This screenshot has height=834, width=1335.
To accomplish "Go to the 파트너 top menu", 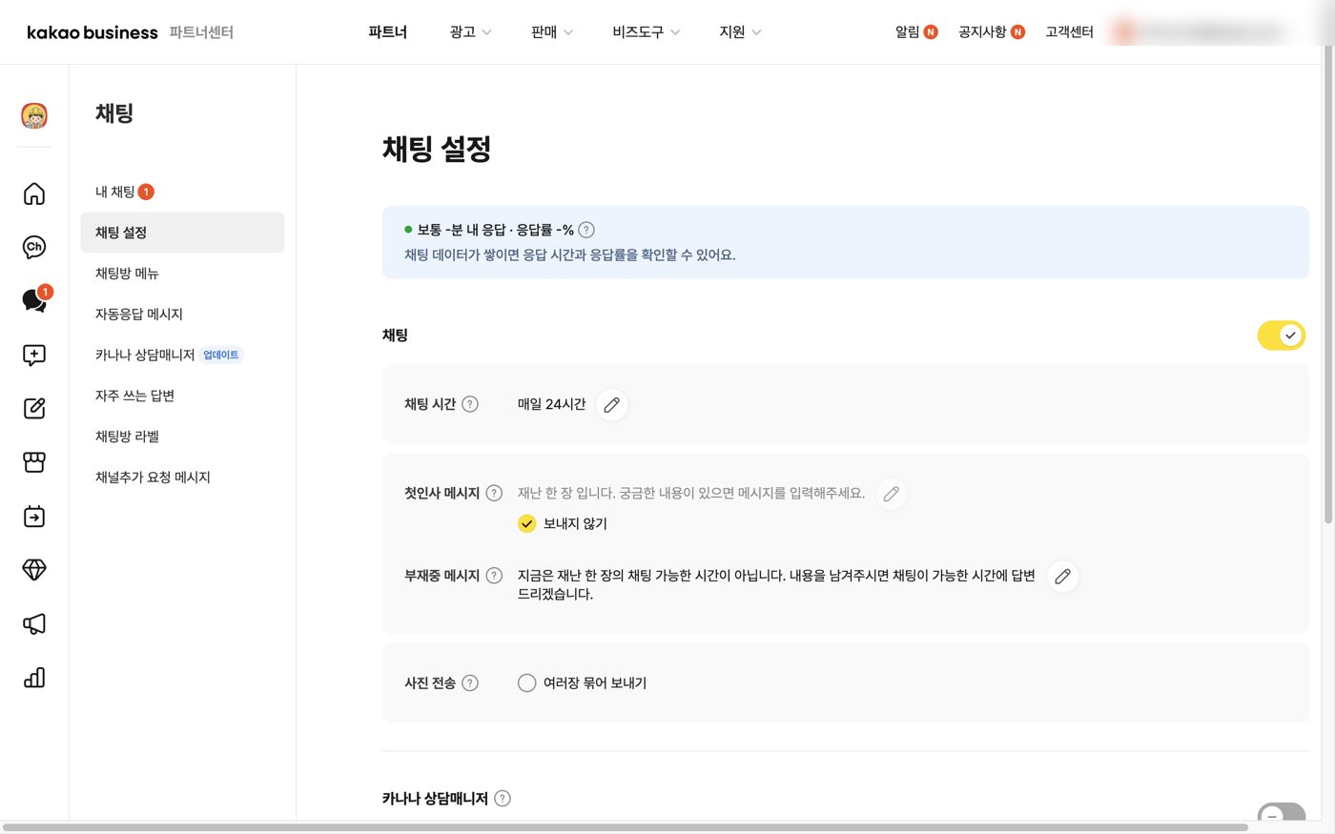I will 387,31.
